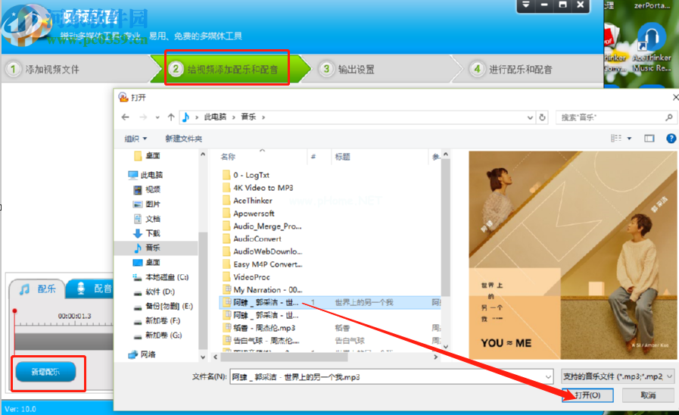Refresh the music folder listing
This screenshot has height=415, width=679.
coord(542,117)
